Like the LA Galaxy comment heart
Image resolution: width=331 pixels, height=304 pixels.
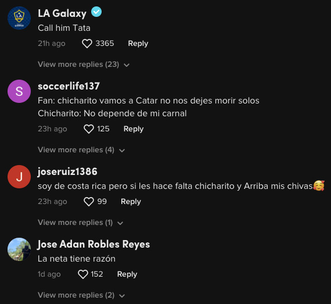coord(87,44)
